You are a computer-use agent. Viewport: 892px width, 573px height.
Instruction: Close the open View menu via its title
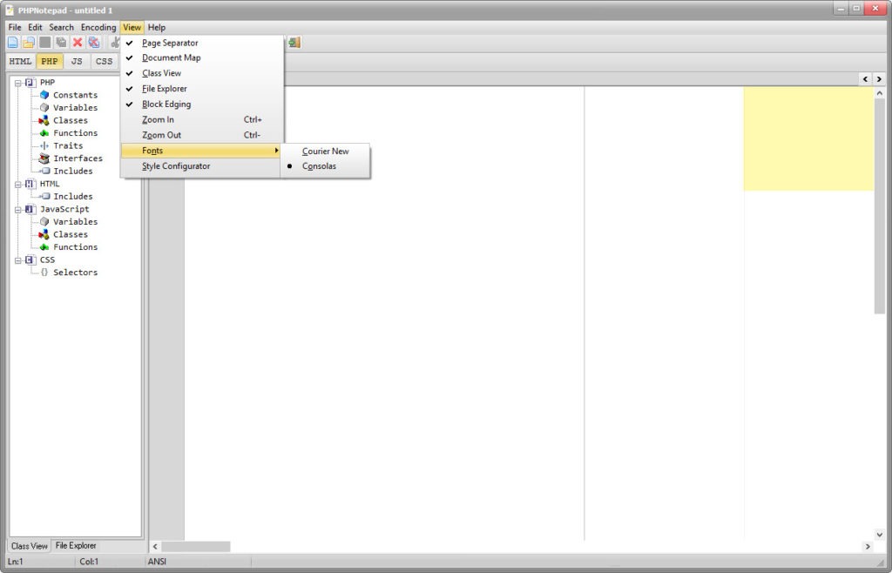click(132, 27)
